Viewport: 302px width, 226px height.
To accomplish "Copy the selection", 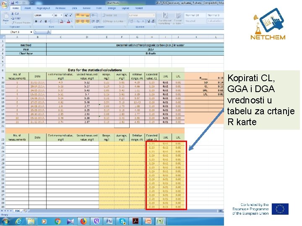I will (x=16, y=18).
